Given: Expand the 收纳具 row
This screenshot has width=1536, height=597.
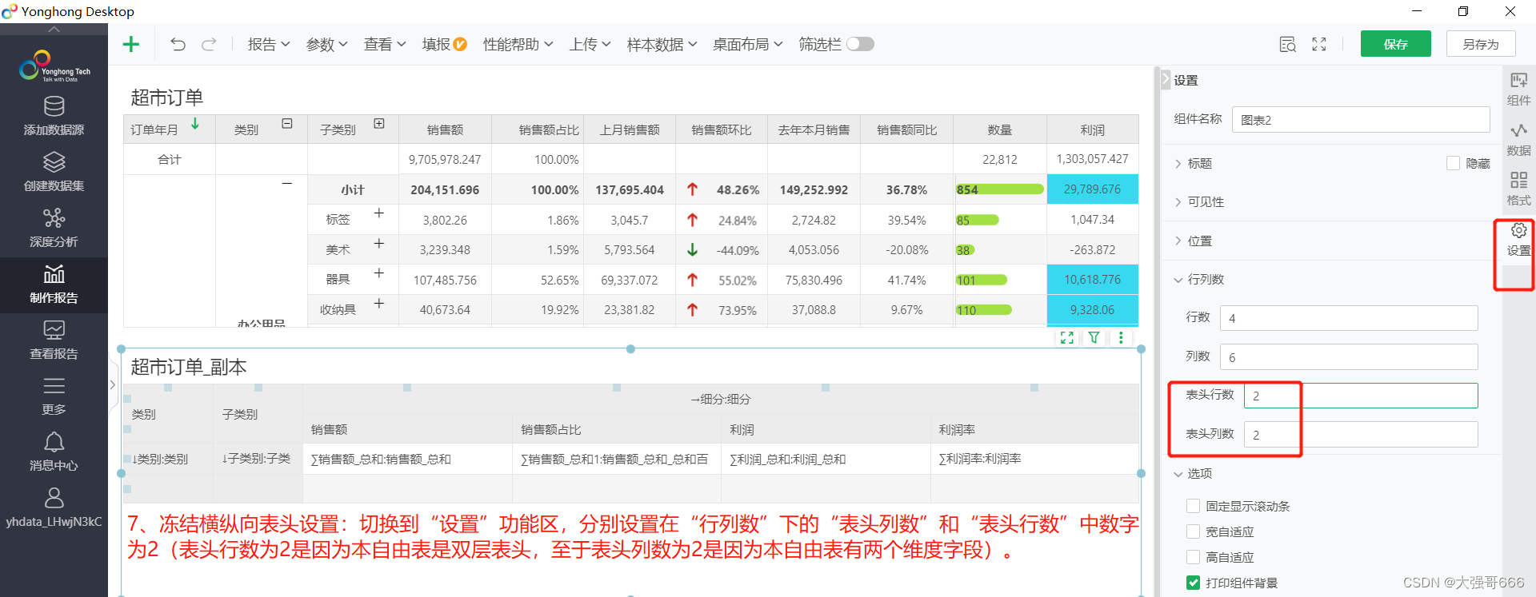Looking at the screenshot, I should coord(379,304).
